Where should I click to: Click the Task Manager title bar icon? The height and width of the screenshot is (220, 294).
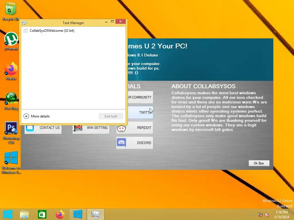(x=24, y=23)
